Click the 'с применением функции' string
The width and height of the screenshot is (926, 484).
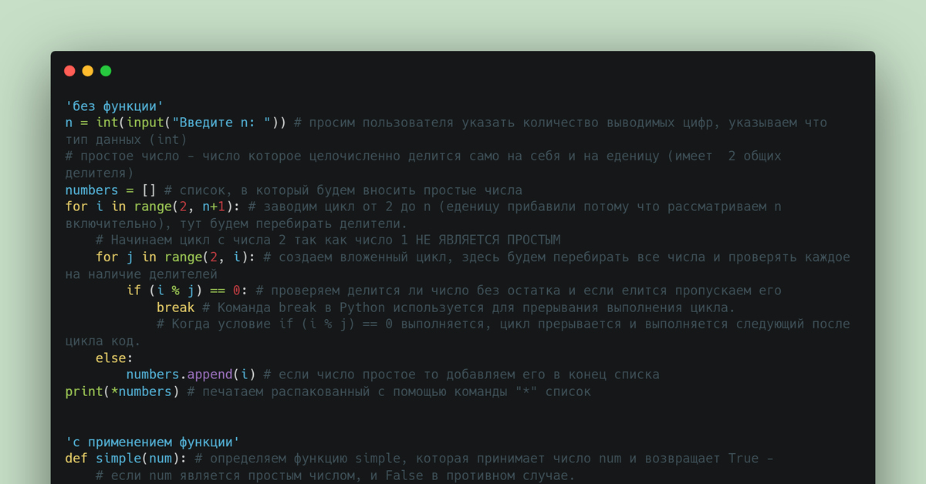[x=151, y=442]
